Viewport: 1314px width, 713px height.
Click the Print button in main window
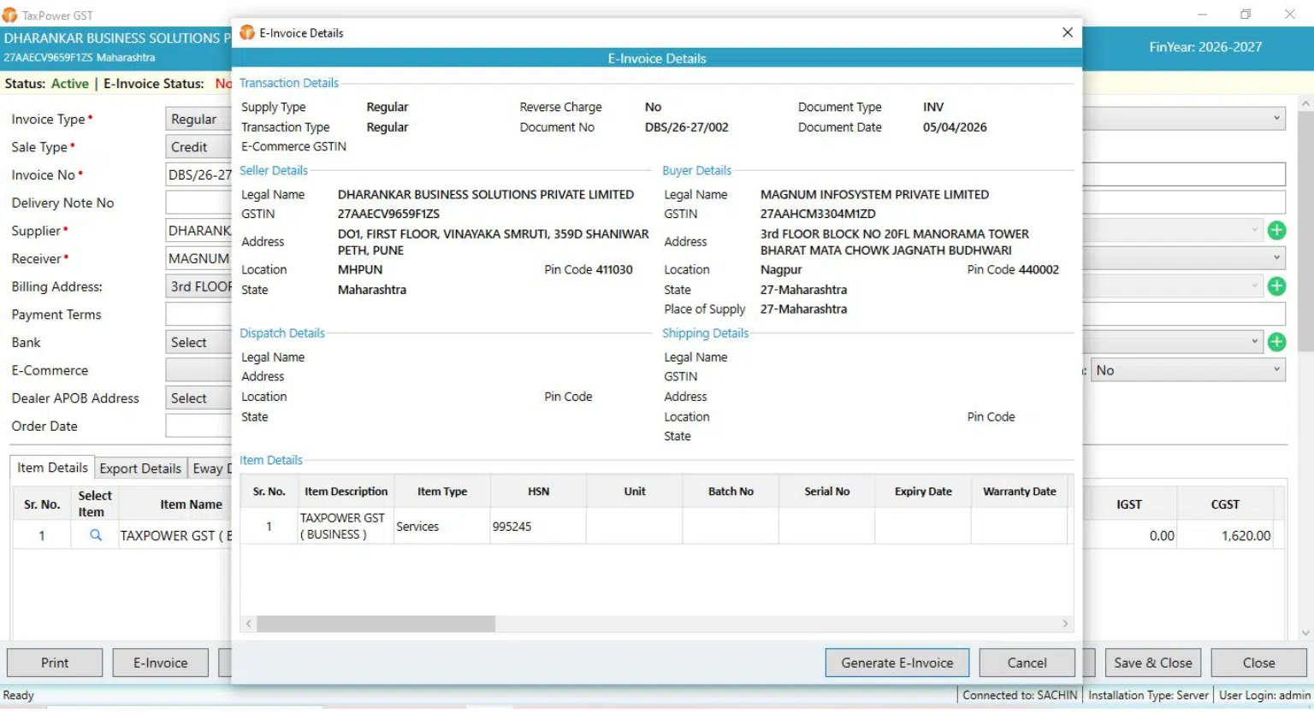tap(55, 663)
